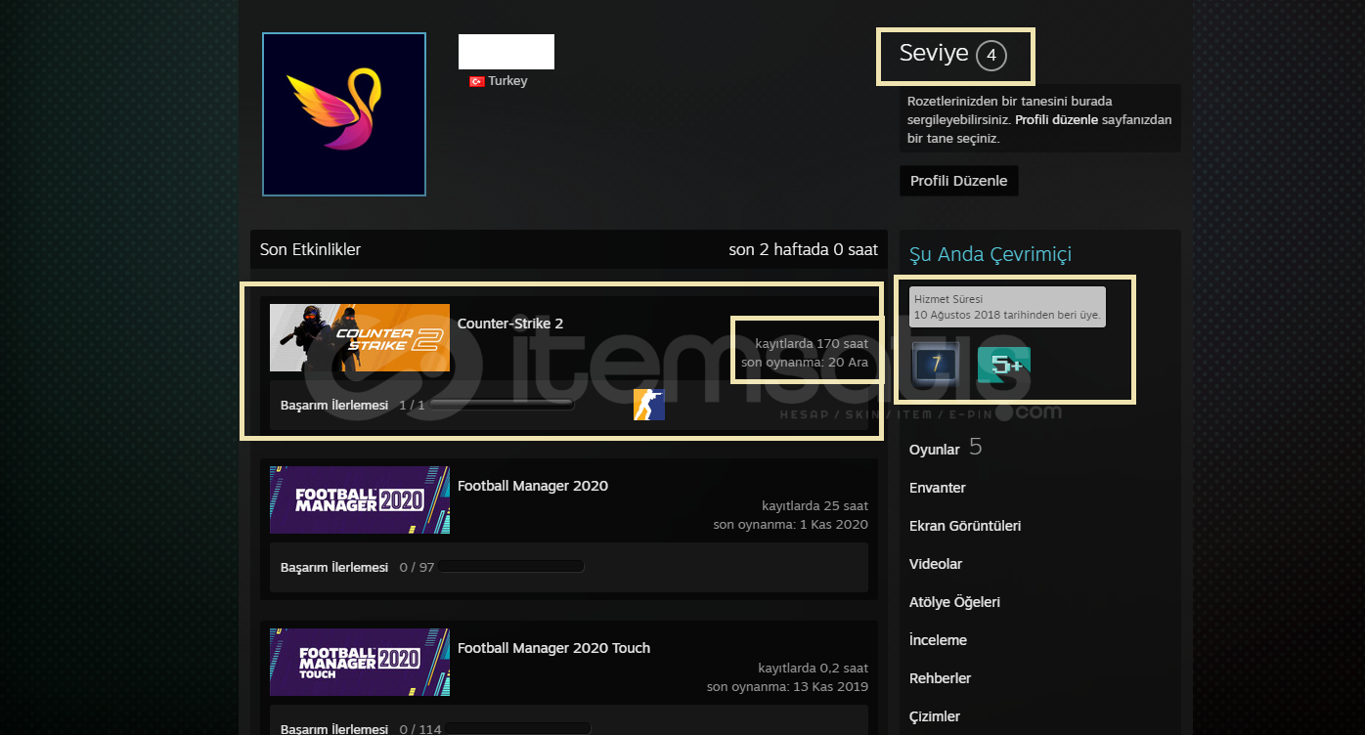Follow the inline 'Profili düzenle' text link
The height and width of the screenshot is (735, 1365).
[x=1055, y=120]
